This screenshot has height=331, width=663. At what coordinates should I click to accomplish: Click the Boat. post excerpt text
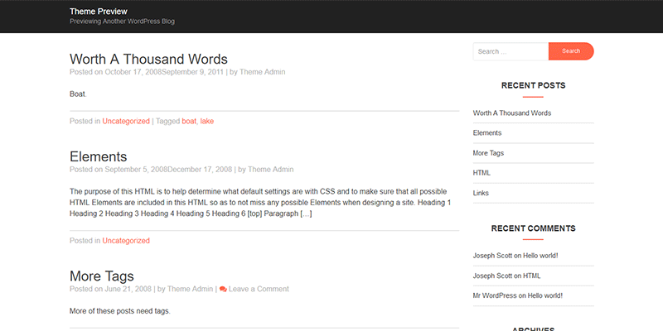78,94
